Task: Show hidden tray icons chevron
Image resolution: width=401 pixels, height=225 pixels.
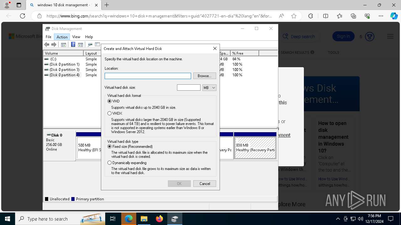Action: click(338, 219)
